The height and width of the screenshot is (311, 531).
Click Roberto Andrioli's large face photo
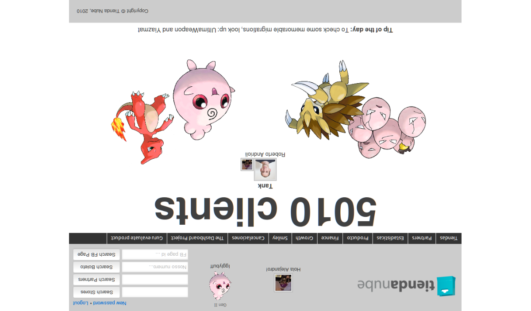click(265, 169)
